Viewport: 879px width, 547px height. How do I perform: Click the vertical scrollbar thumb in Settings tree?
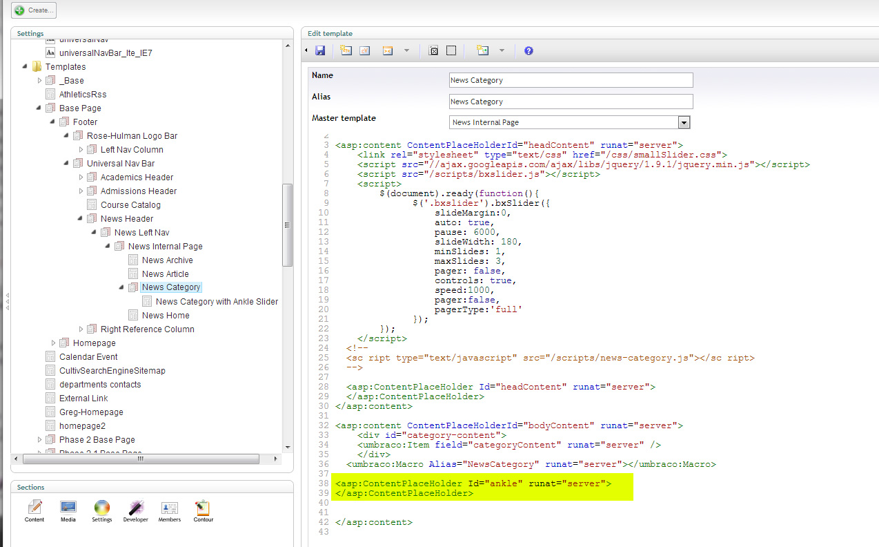coord(288,224)
